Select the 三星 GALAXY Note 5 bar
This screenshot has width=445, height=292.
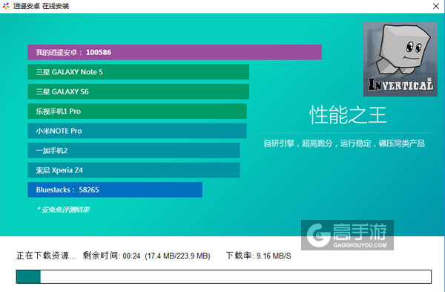pos(138,72)
